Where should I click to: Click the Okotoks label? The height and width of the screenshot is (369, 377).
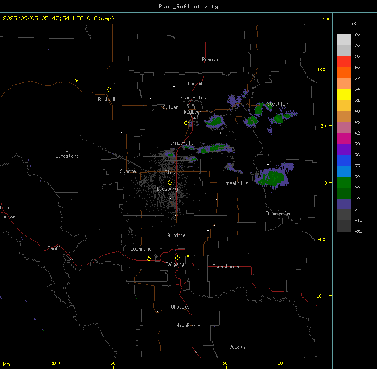click(180, 307)
